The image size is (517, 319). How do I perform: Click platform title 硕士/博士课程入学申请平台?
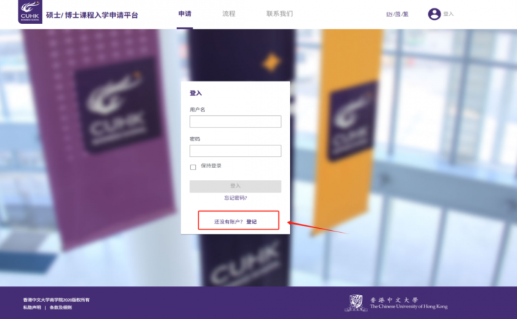(x=92, y=15)
